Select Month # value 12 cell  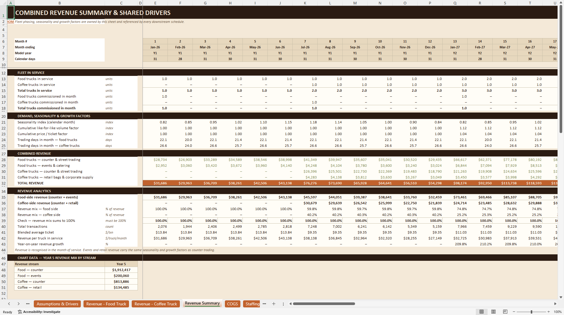[x=430, y=41]
